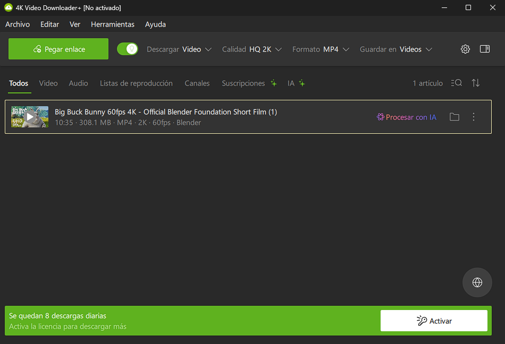
Task: Switch to the Canales tab
Action: tap(197, 83)
